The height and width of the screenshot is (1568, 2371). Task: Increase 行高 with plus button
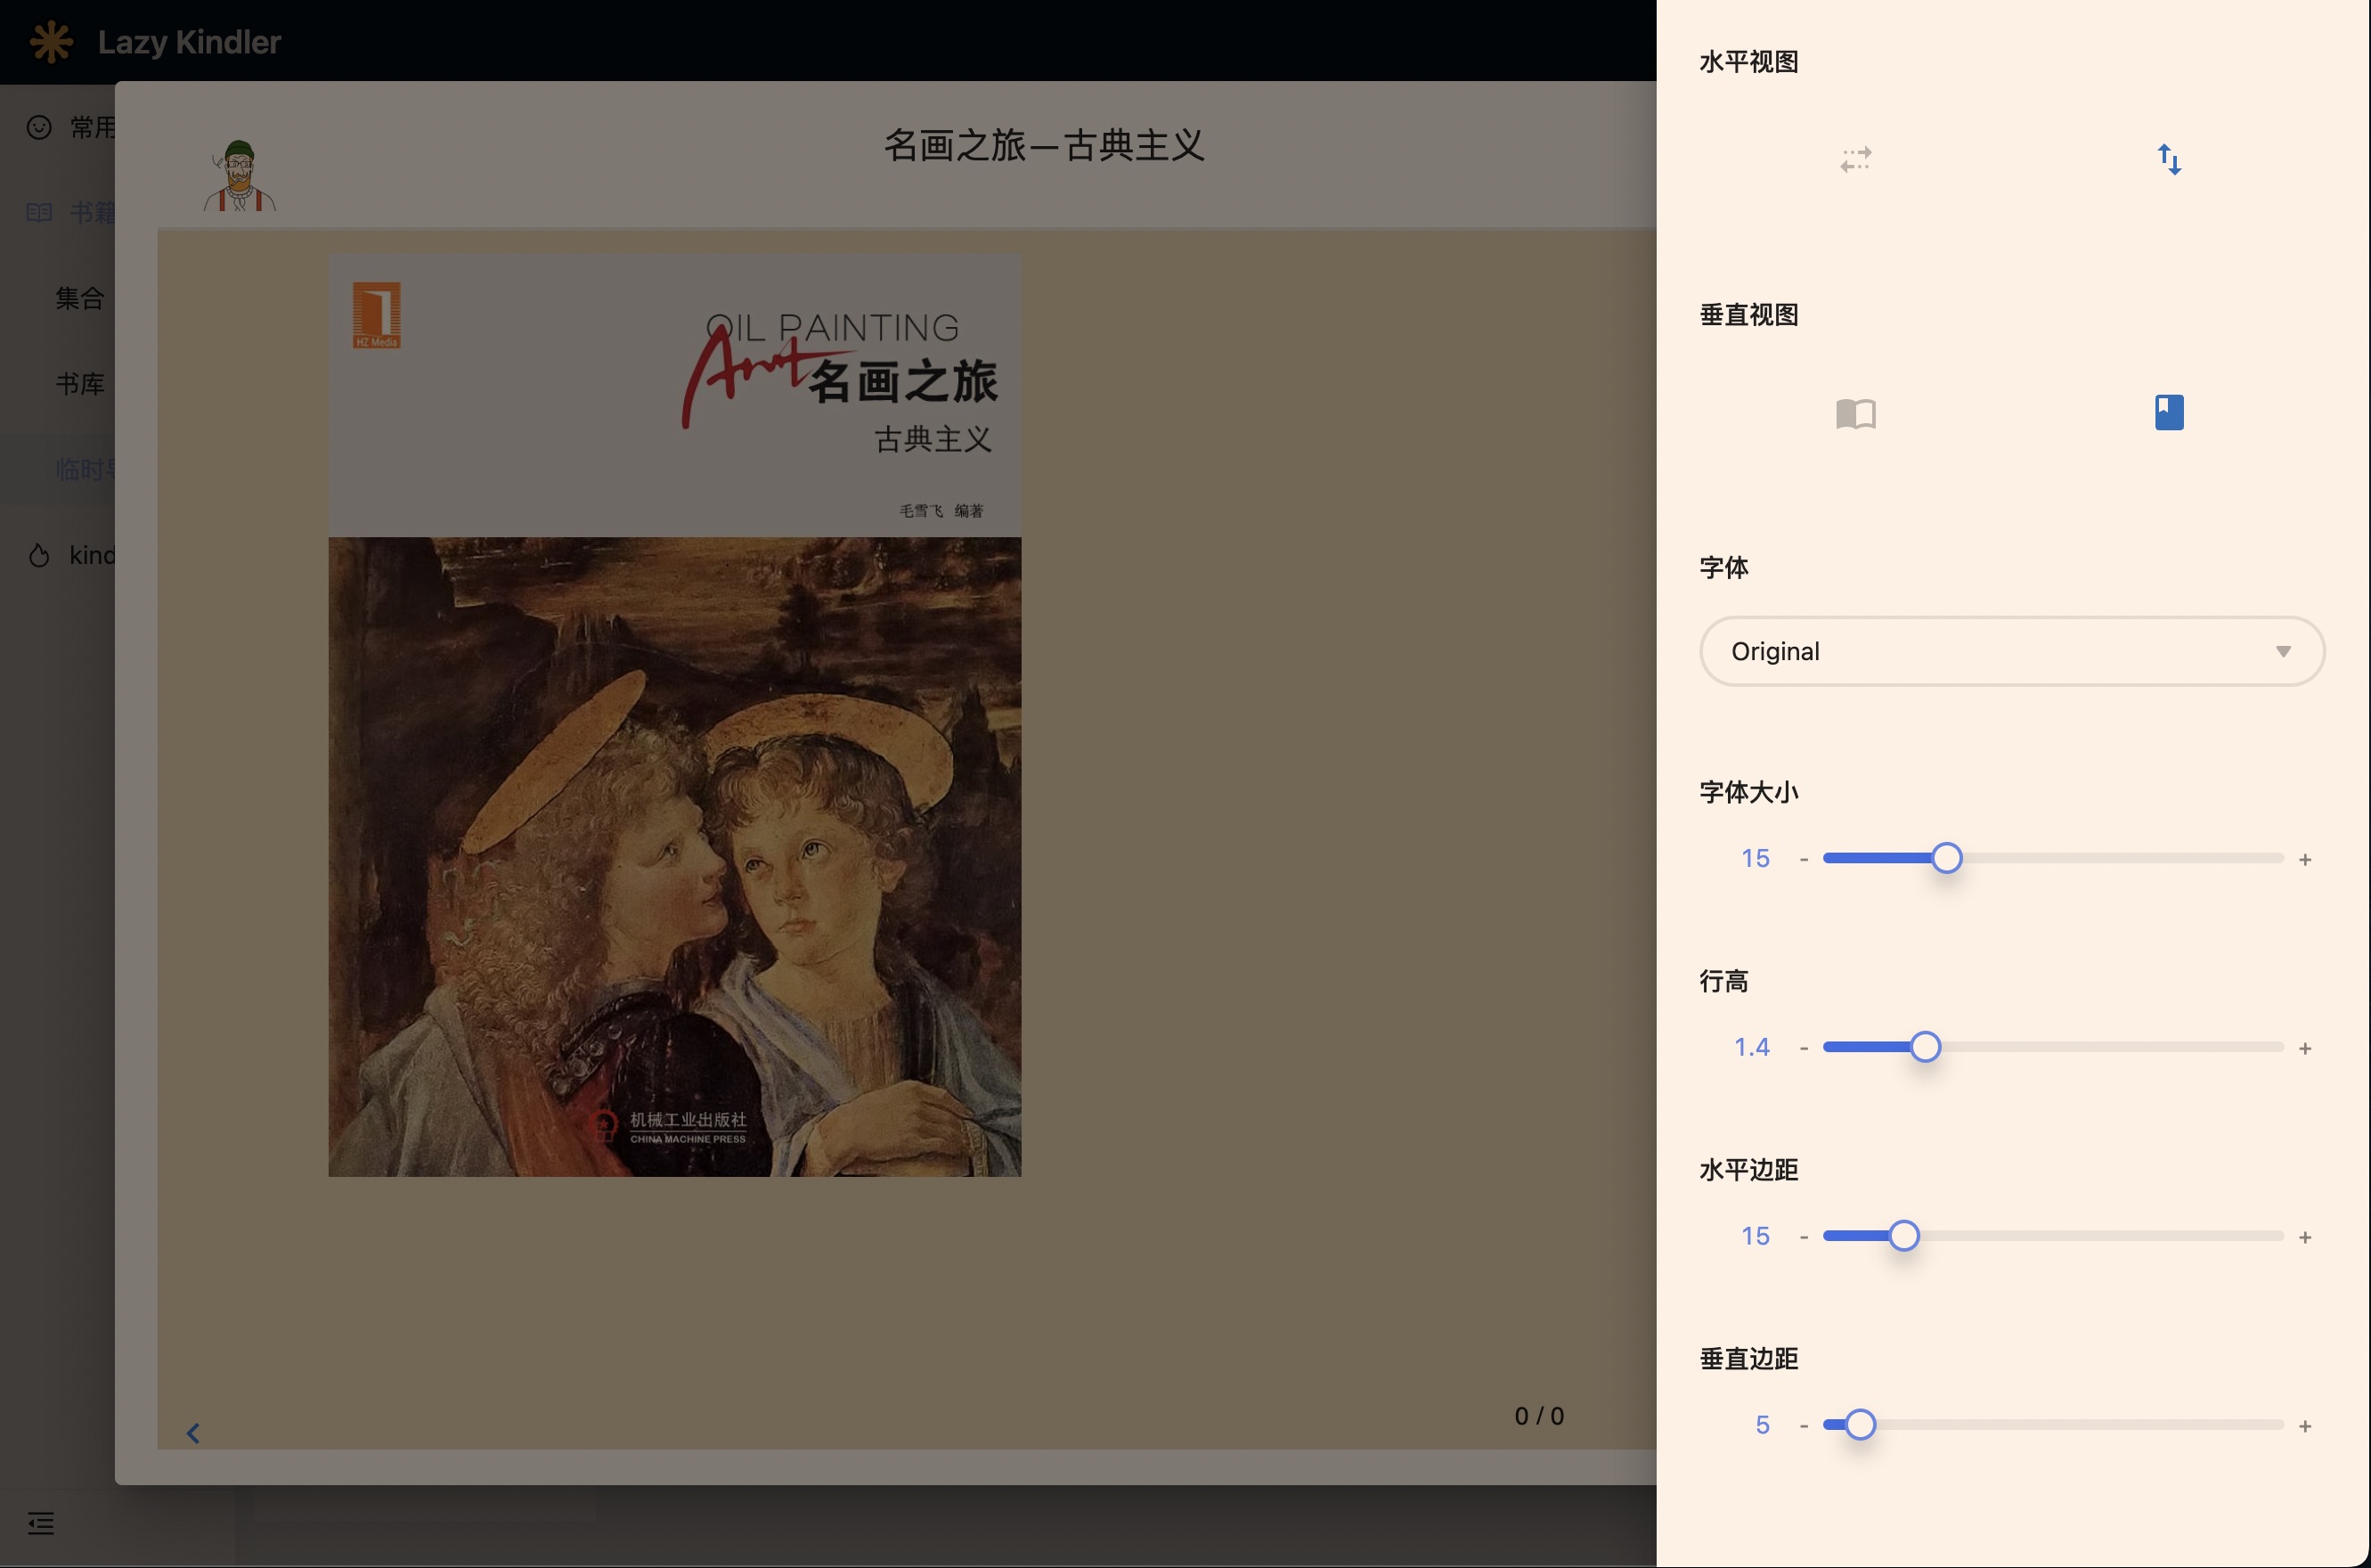click(x=2304, y=1048)
